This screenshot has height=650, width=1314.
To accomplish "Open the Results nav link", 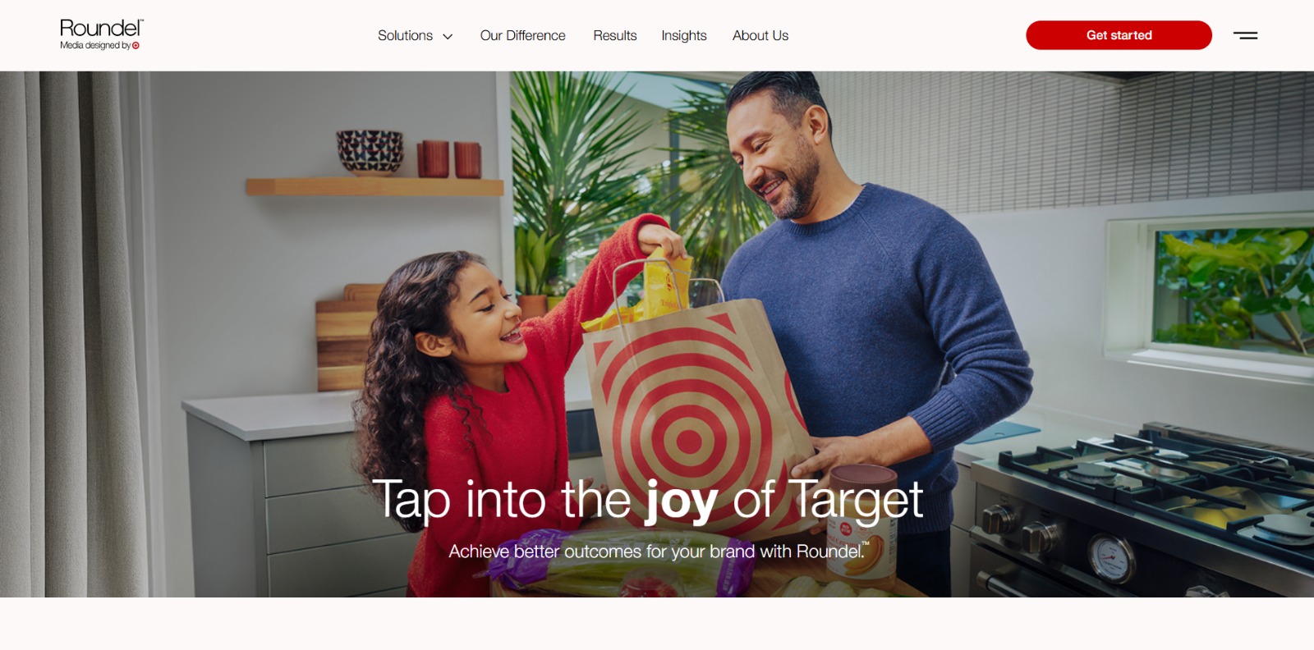I will pyautogui.click(x=615, y=35).
